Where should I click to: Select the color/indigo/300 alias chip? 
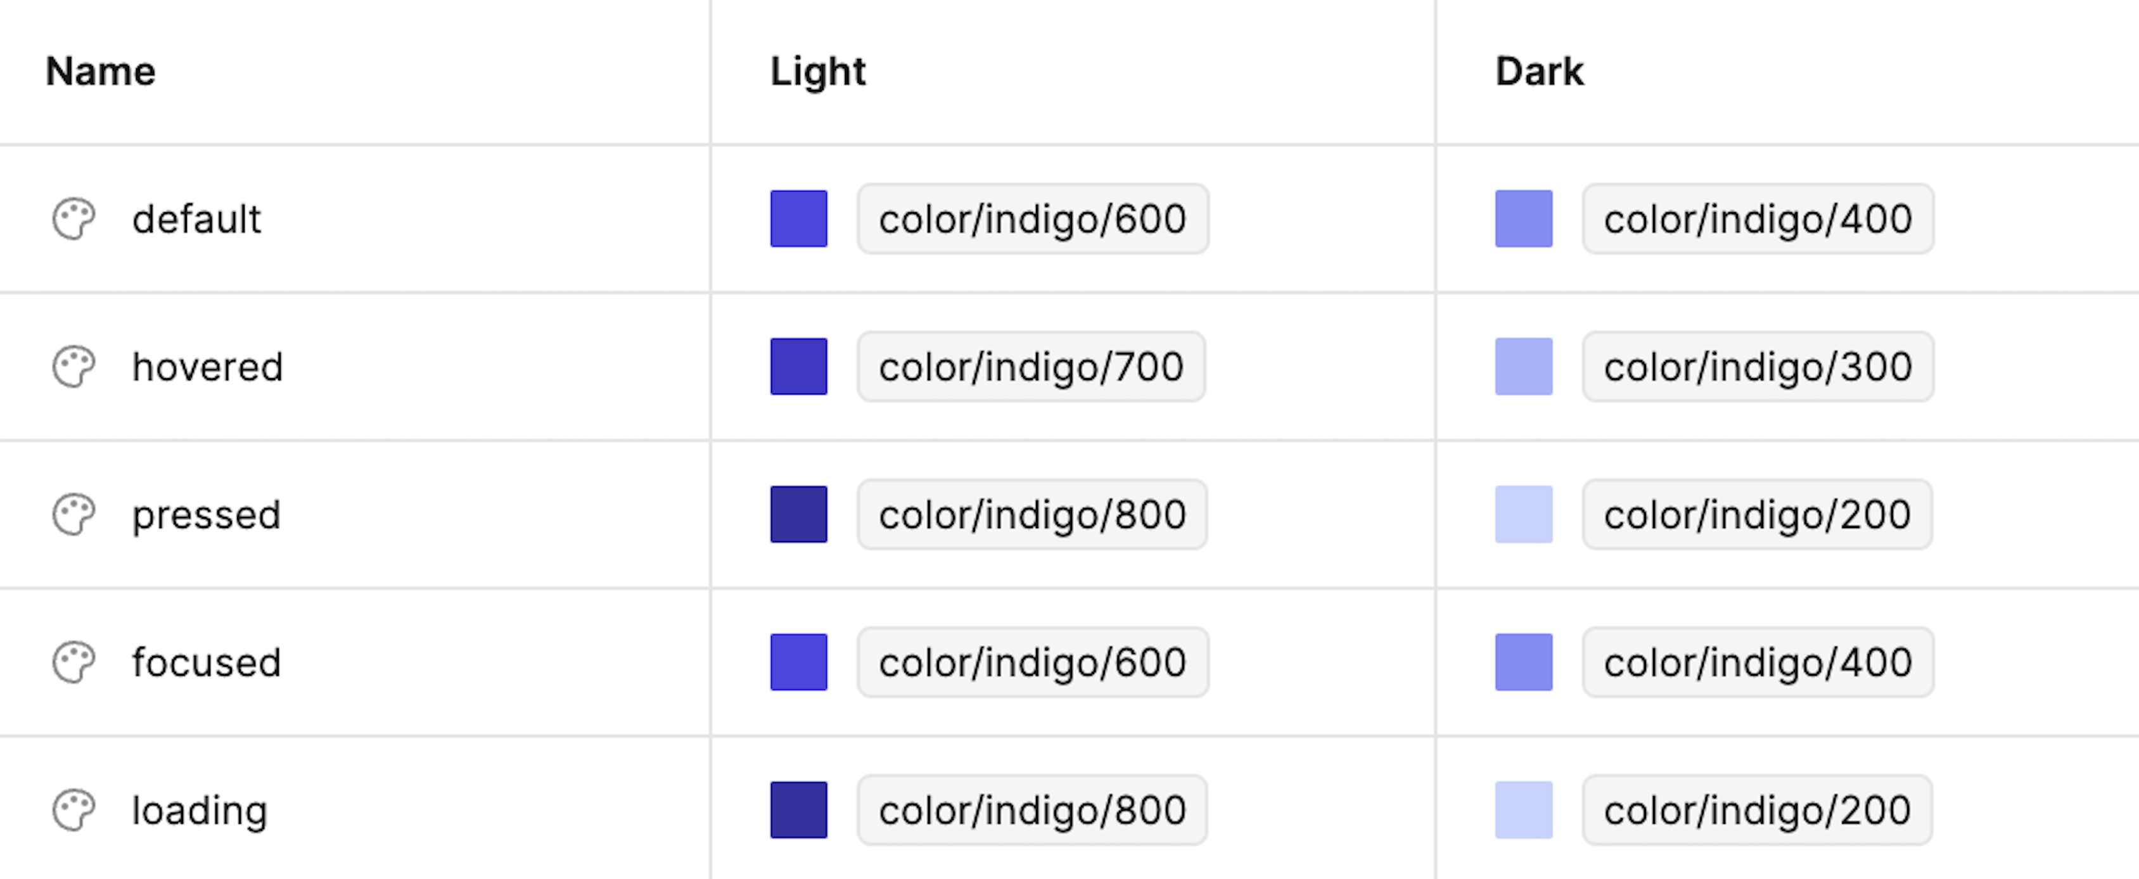[x=1758, y=367]
